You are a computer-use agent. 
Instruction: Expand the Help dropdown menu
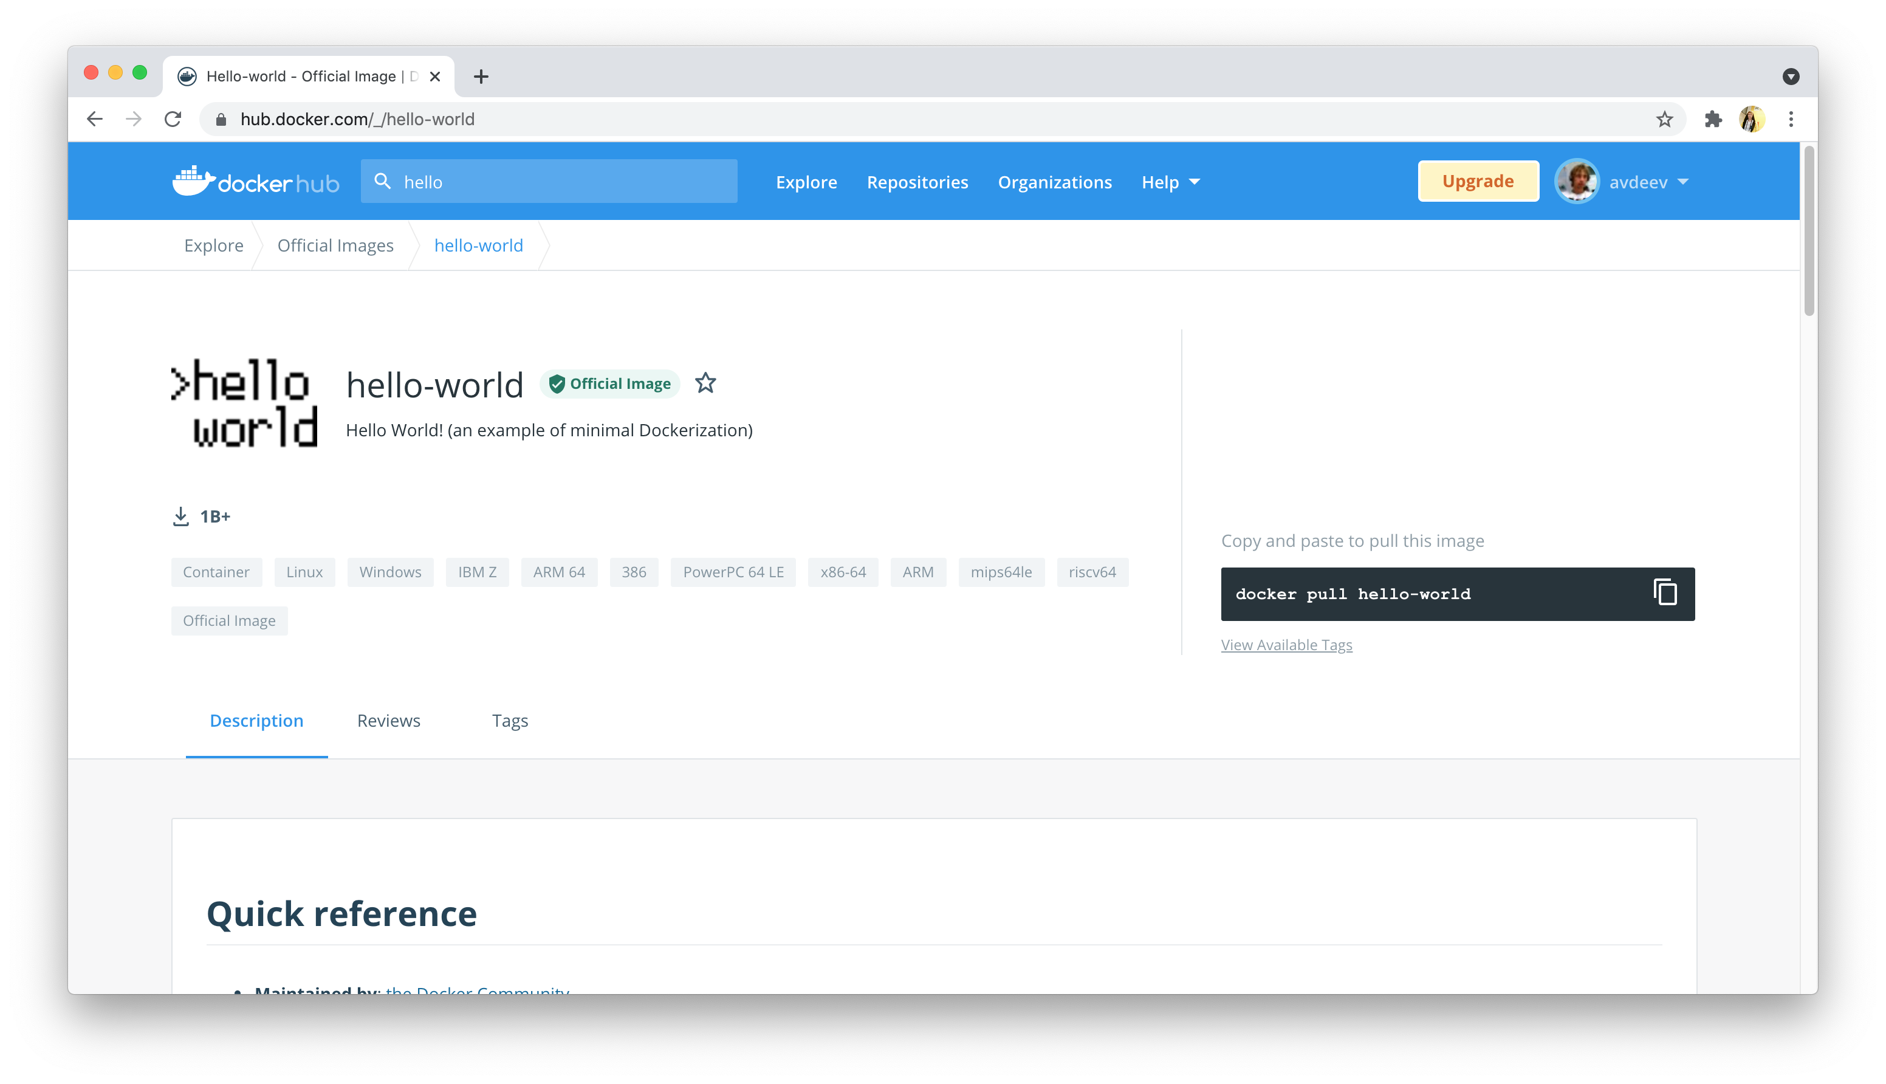1170,182
